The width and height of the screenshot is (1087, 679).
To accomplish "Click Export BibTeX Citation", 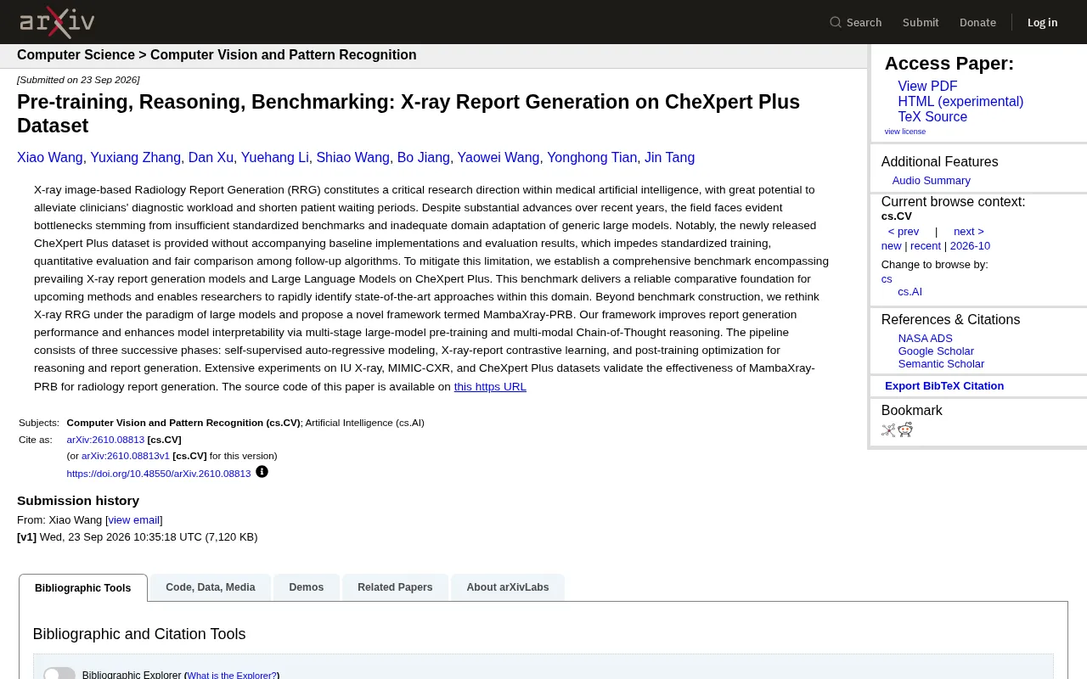I will (x=944, y=386).
